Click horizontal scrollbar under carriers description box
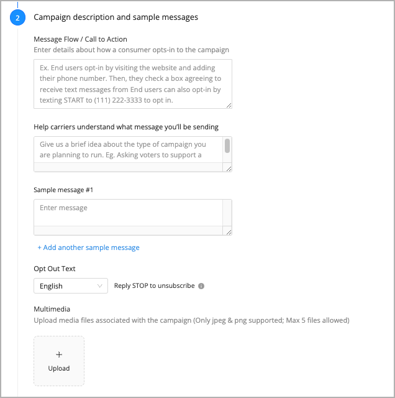 pos(129,167)
